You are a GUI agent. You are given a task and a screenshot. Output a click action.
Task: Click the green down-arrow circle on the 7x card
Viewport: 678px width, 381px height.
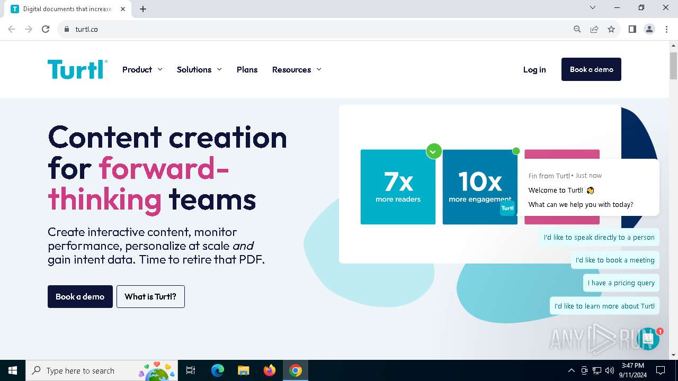[x=434, y=151]
